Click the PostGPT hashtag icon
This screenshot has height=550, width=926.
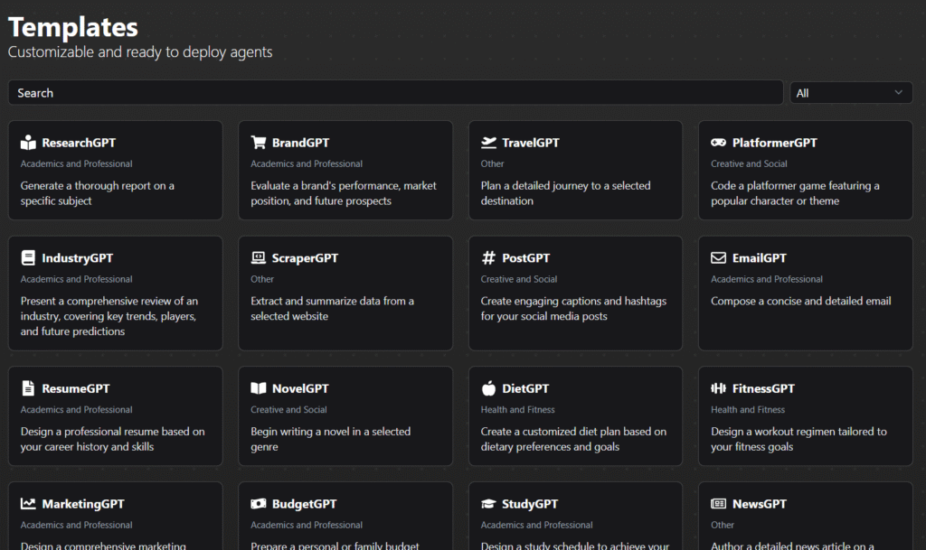(488, 257)
